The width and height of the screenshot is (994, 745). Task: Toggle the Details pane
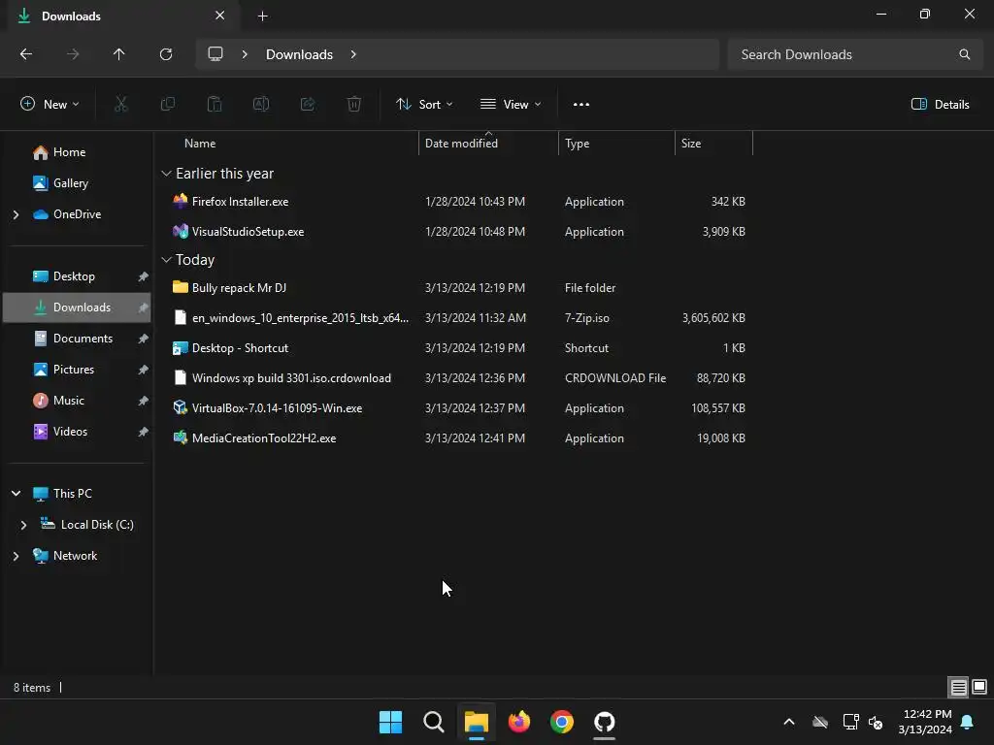point(940,105)
